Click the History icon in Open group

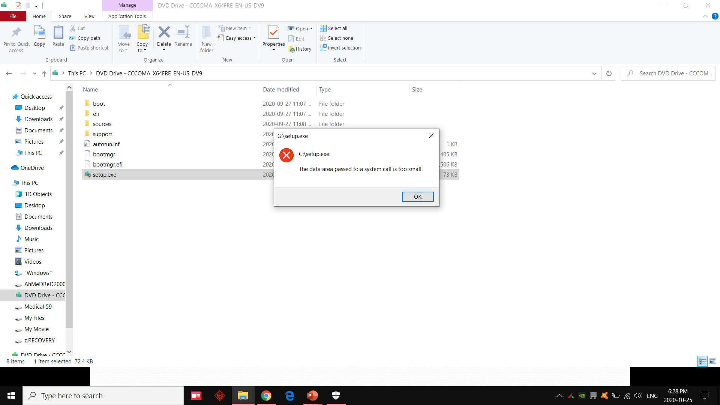[x=292, y=49]
